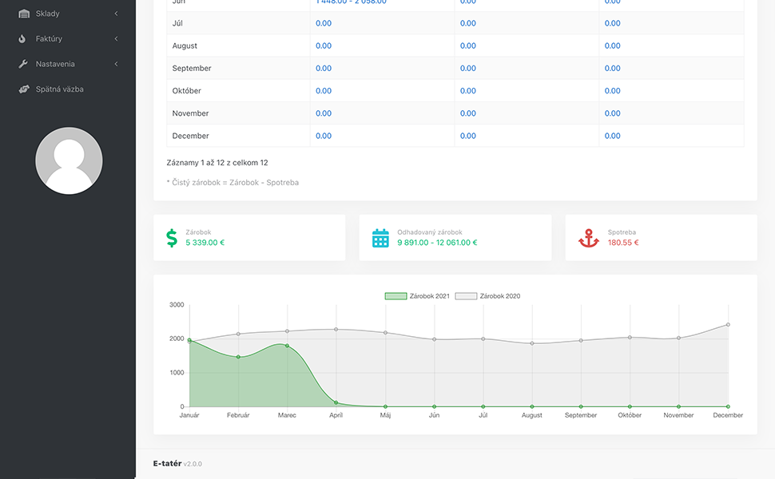Click the blue calendar icon
Image resolution: width=775 pixels, height=479 pixels.
380,238
